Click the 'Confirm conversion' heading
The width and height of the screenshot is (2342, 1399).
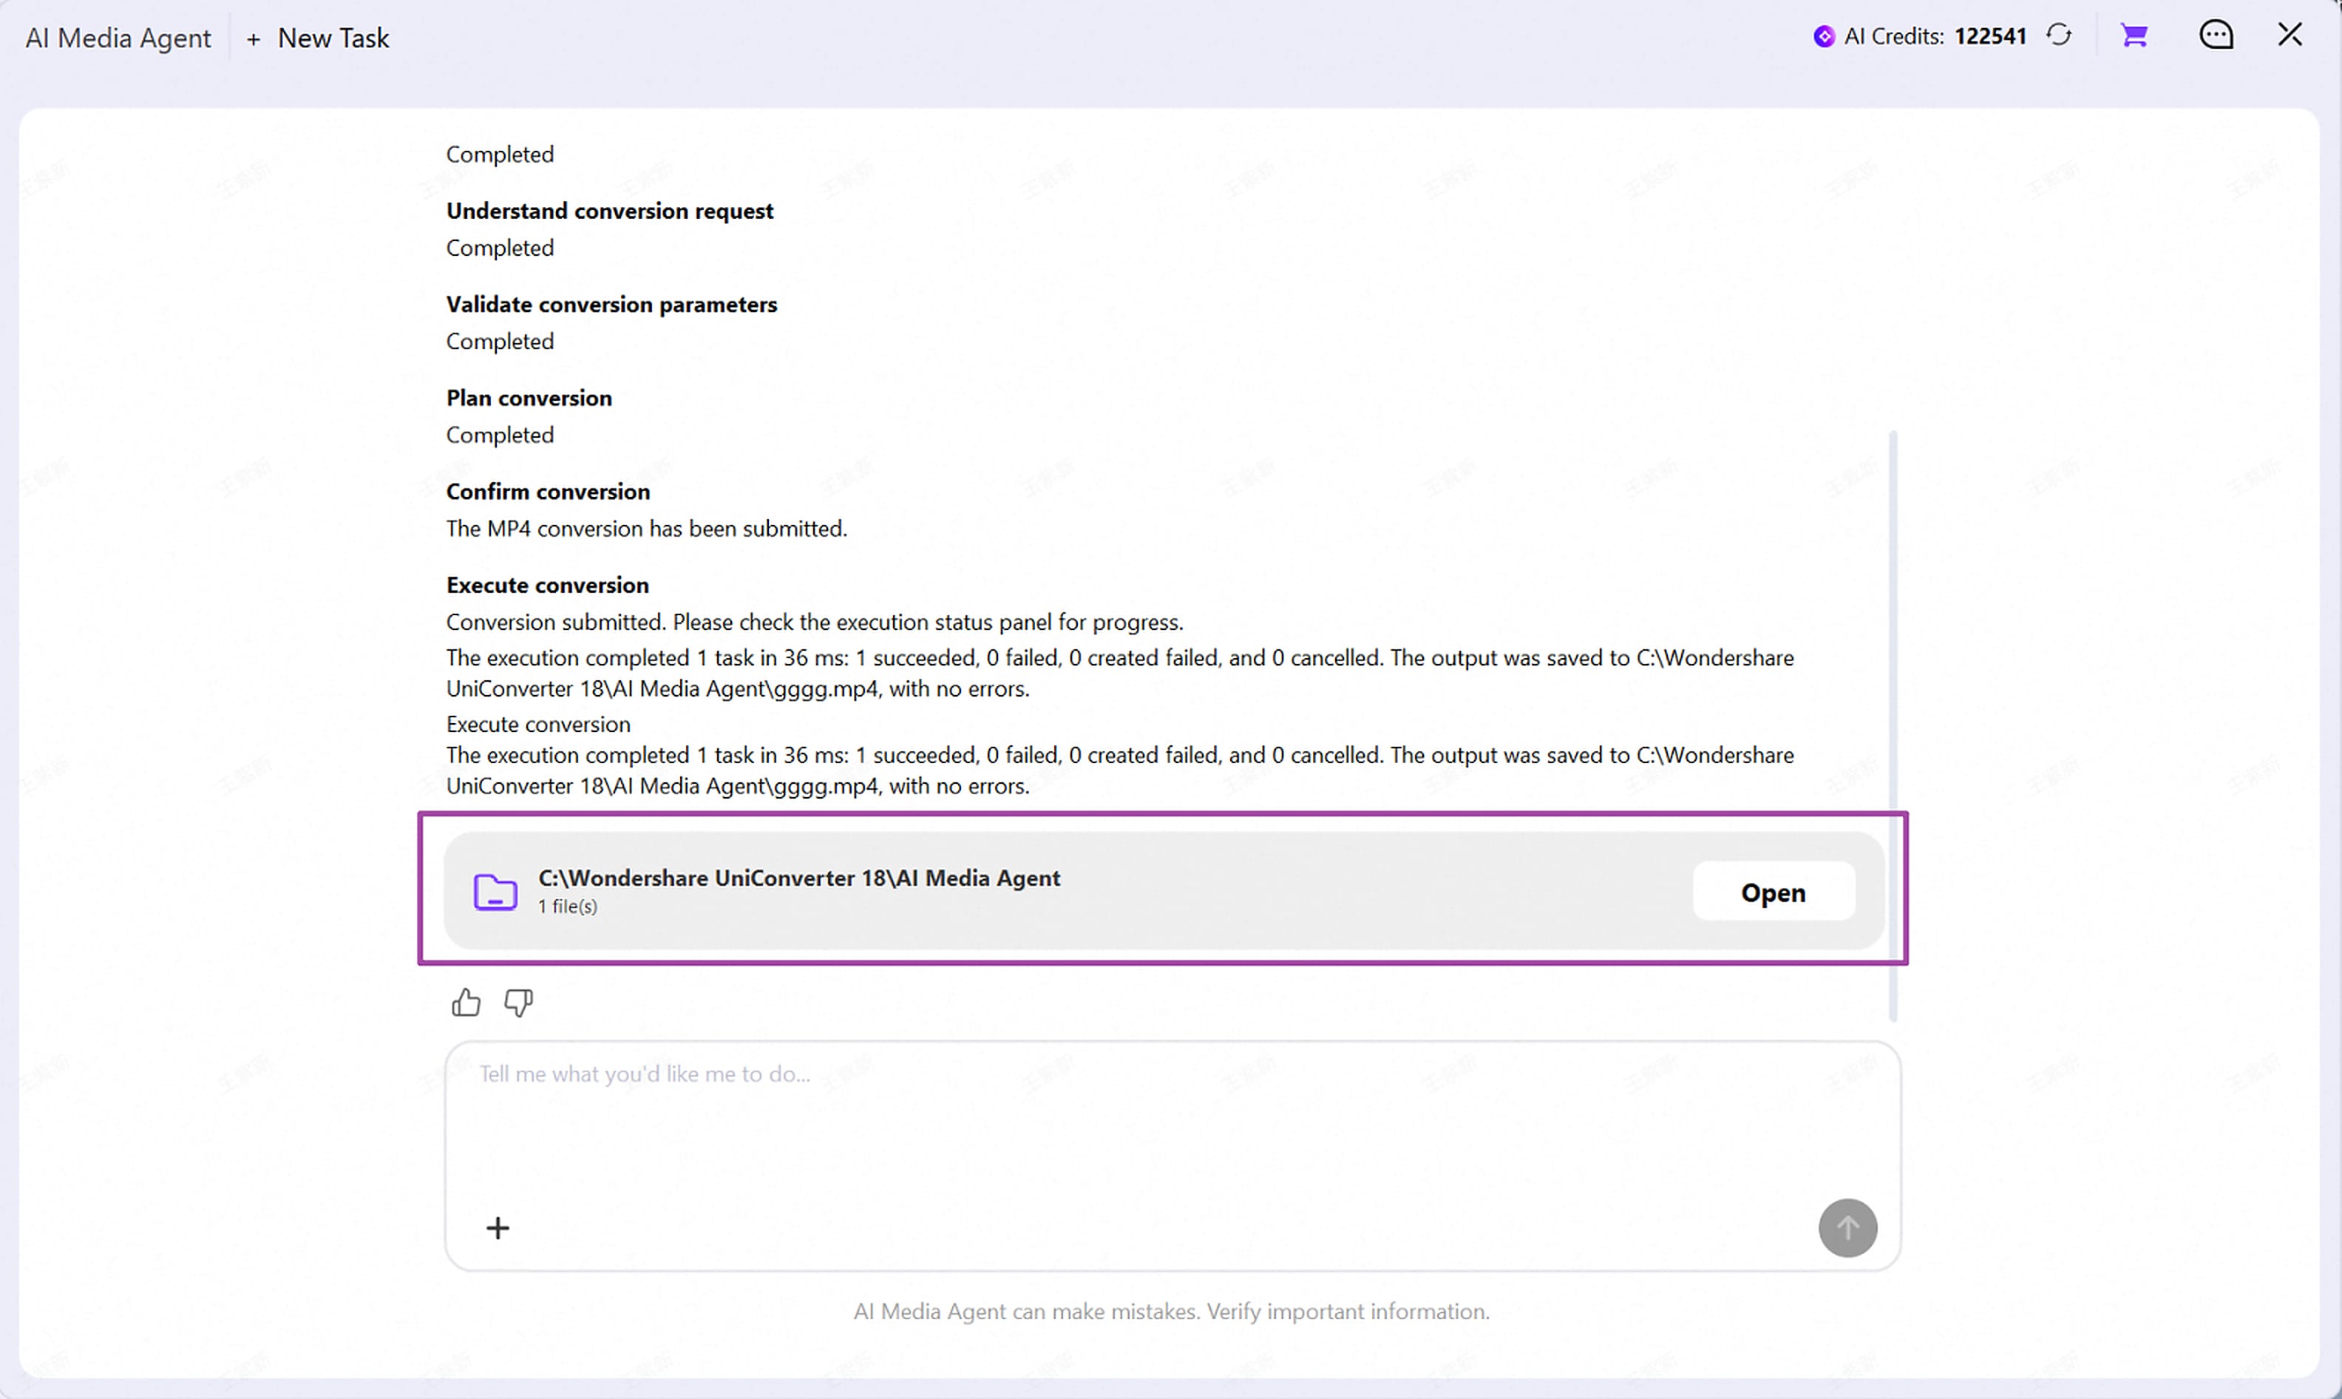click(548, 491)
